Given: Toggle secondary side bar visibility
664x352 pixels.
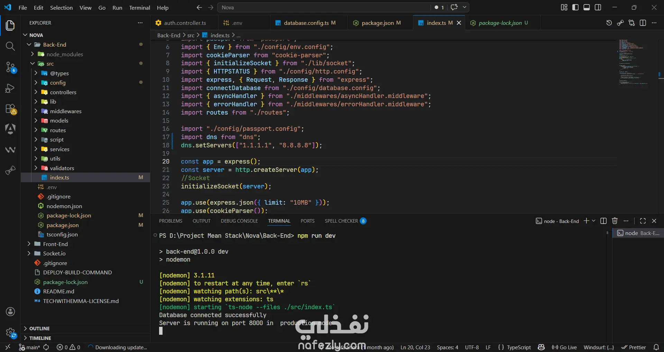Looking at the screenshot, I should pyautogui.click(x=598, y=7).
